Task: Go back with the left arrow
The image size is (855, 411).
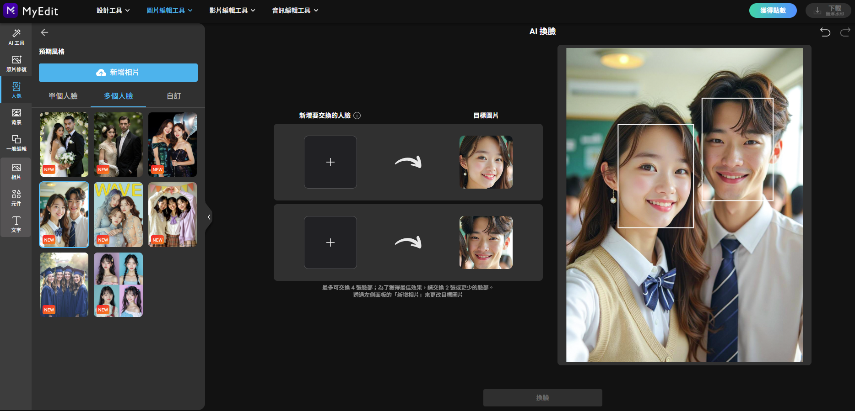Action: pos(44,32)
